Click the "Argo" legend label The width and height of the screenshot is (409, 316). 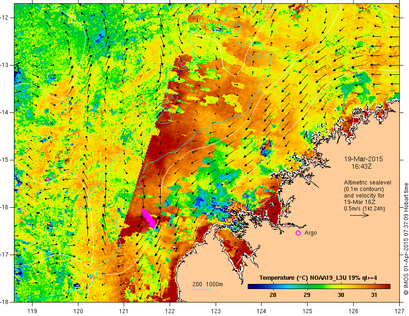pyautogui.click(x=310, y=233)
